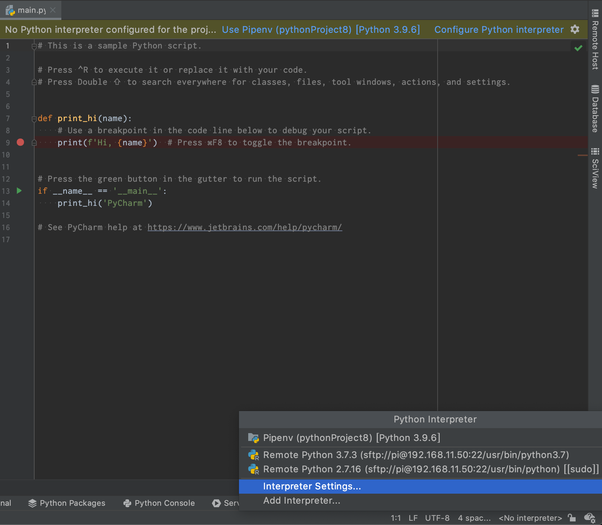Open the Python Console tool window

(159, 503)
